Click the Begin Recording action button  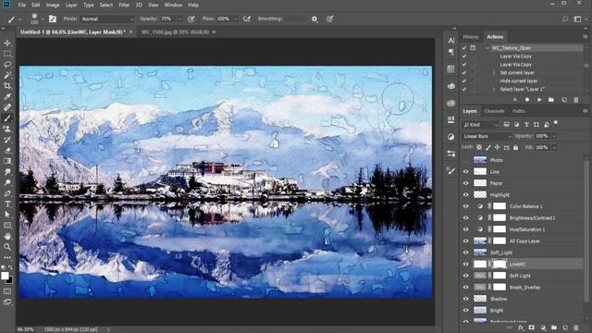pos(527,100)
